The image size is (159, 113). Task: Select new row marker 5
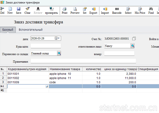3,90
